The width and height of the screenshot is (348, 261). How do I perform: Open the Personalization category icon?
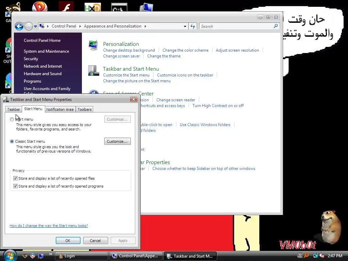(93, 45)
